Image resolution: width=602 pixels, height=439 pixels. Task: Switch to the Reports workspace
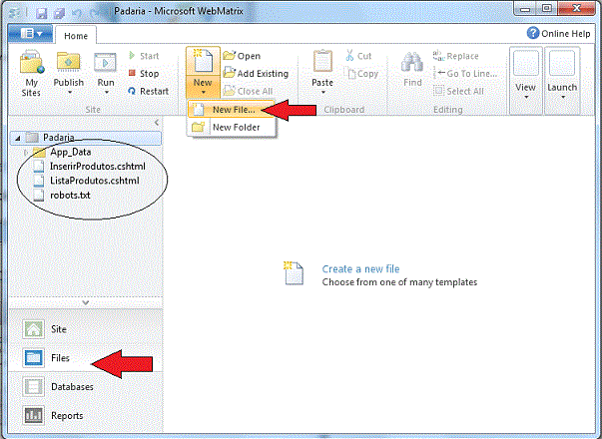pos(85,415)
